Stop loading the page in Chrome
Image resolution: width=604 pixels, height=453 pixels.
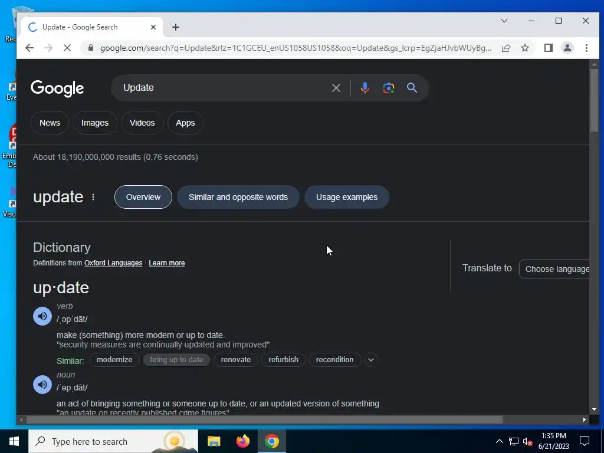67,48
